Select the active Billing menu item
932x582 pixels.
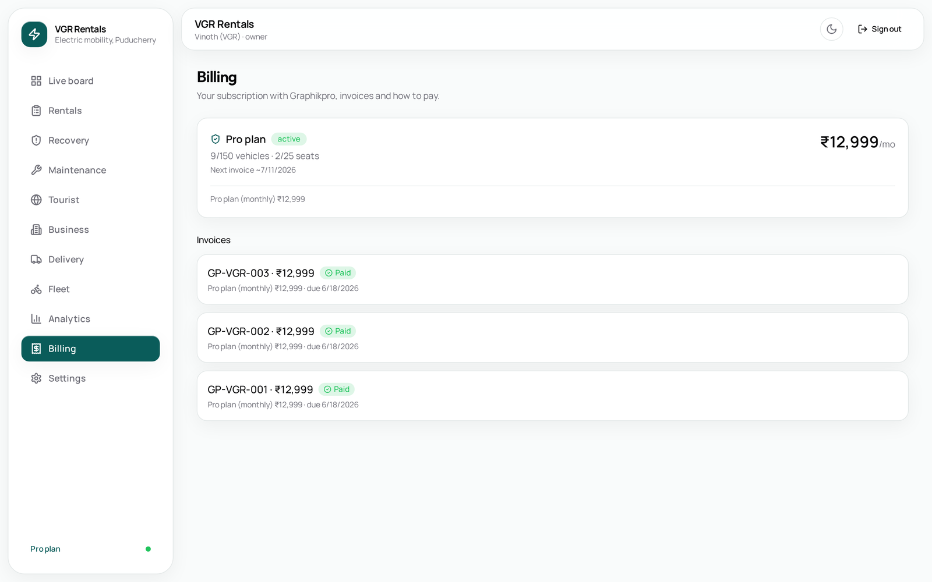[x=90, y=349]
